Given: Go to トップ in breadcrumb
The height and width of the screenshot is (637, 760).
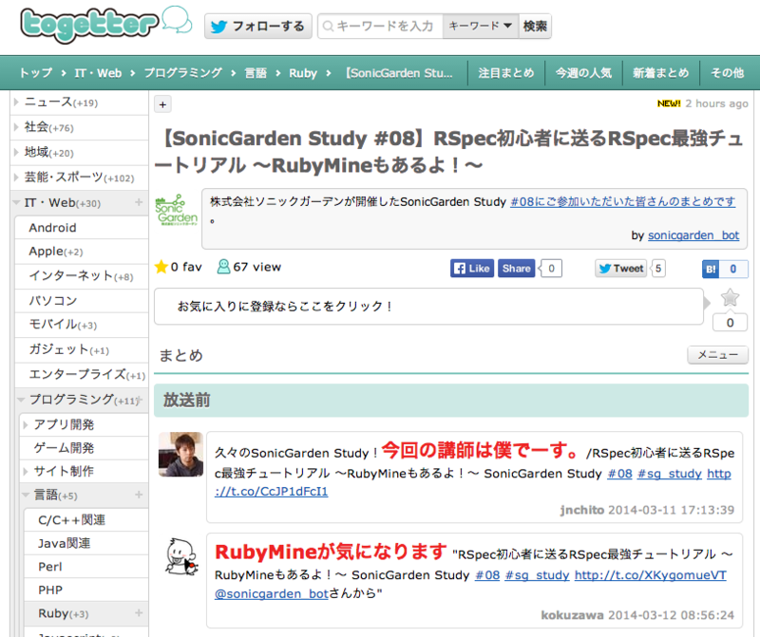Looking at the screenshot, I should tap(35, 73).
